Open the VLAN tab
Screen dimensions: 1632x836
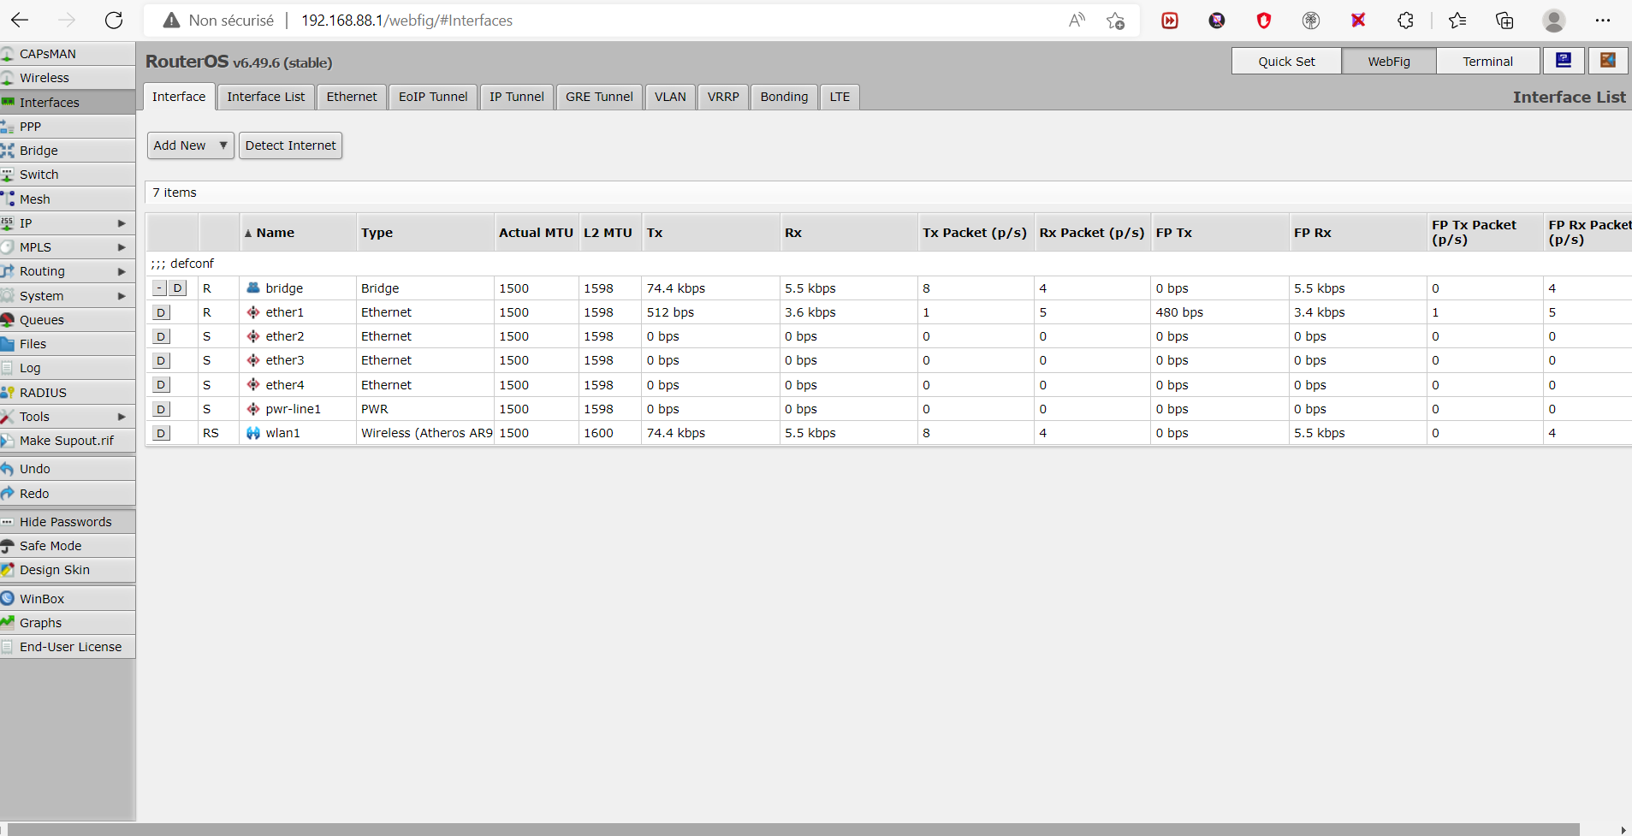tap(670, 97)
